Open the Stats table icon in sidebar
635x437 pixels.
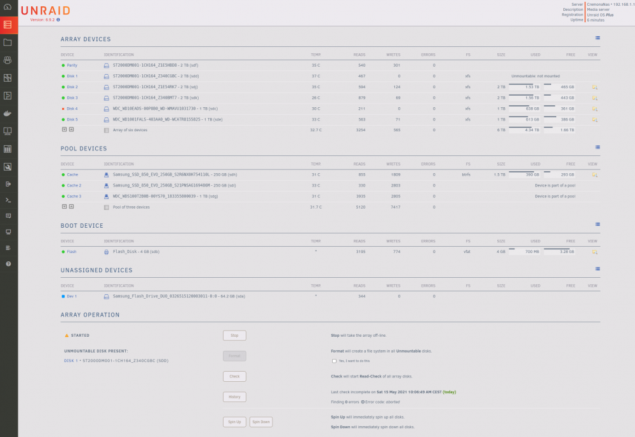point(7,149)
